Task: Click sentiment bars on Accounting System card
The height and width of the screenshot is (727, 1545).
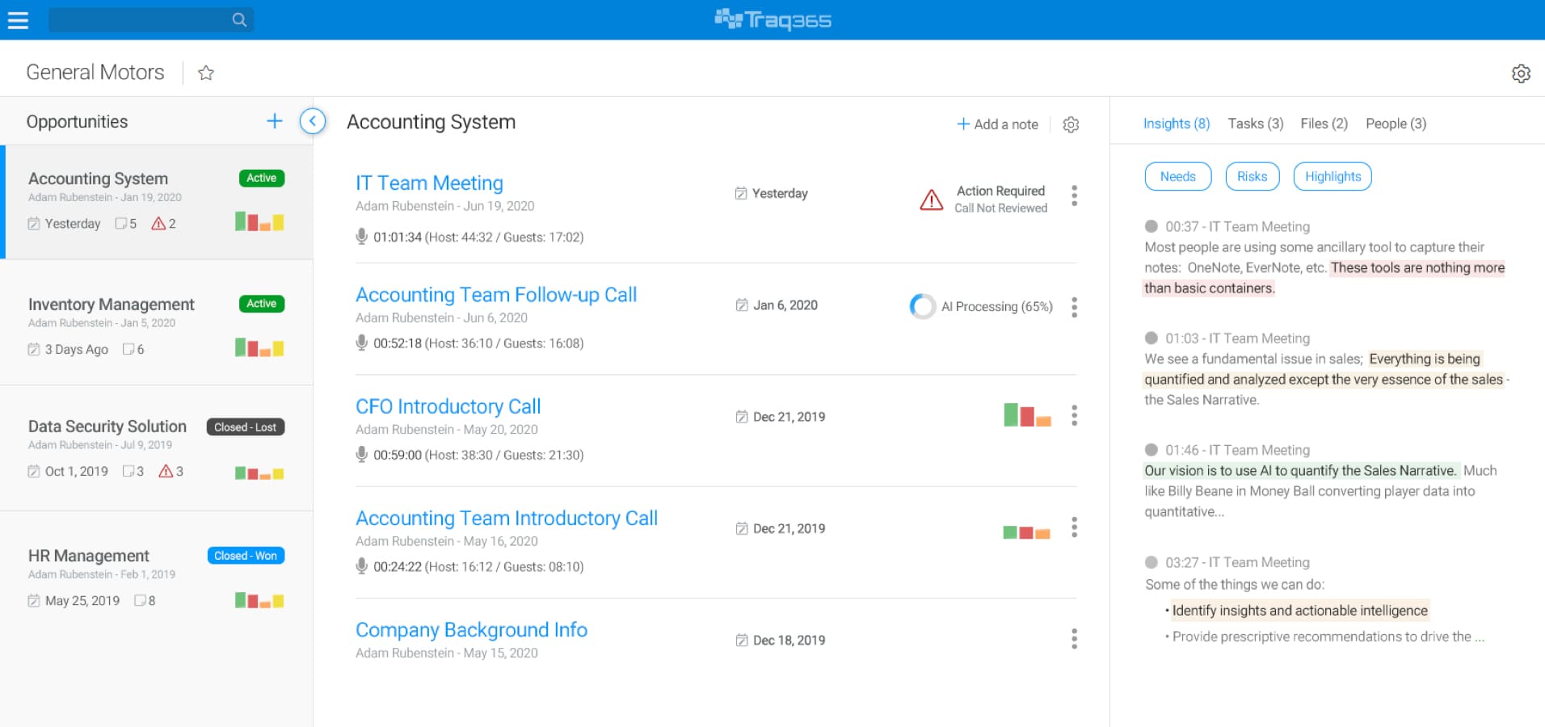Action: [259, 221]
